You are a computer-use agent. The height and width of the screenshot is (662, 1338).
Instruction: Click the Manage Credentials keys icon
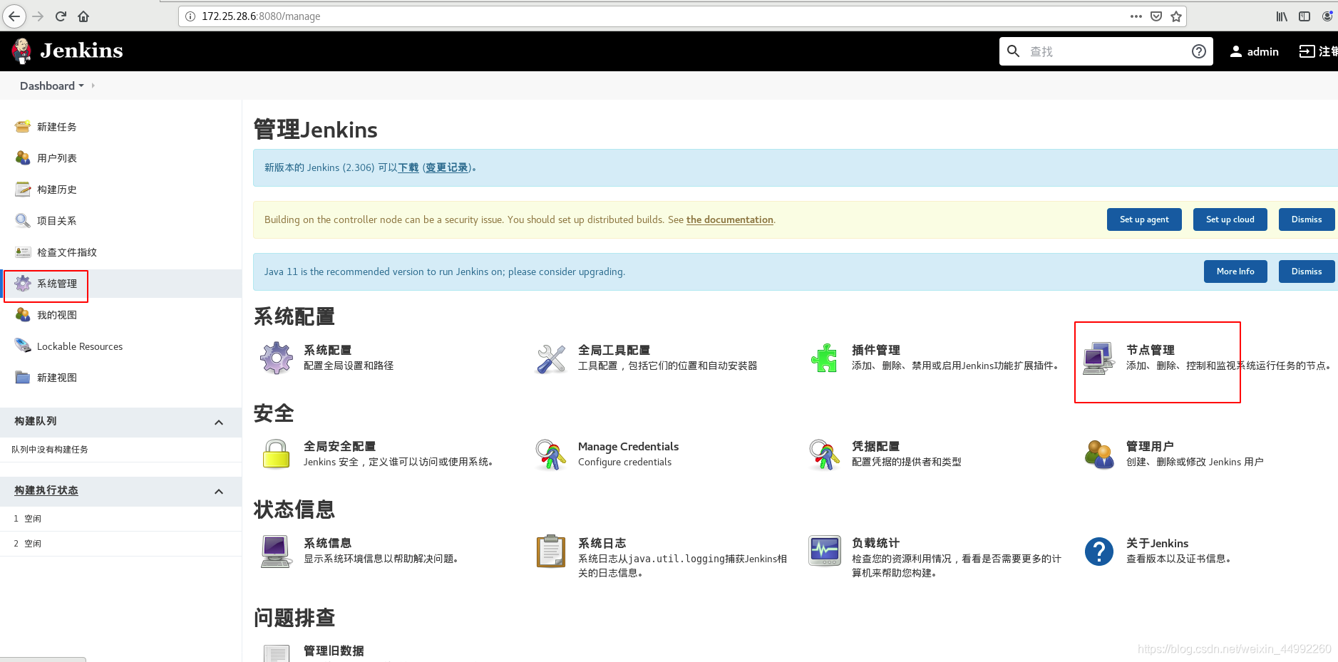pyautogui.click(x=550, y=455)
